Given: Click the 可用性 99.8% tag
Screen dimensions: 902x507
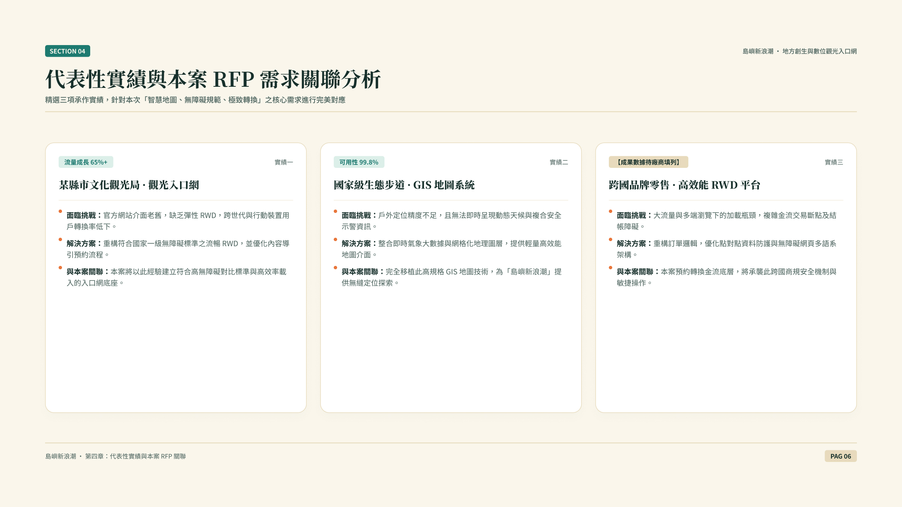Looking at the screenshot, I should [x=359, y=162].
